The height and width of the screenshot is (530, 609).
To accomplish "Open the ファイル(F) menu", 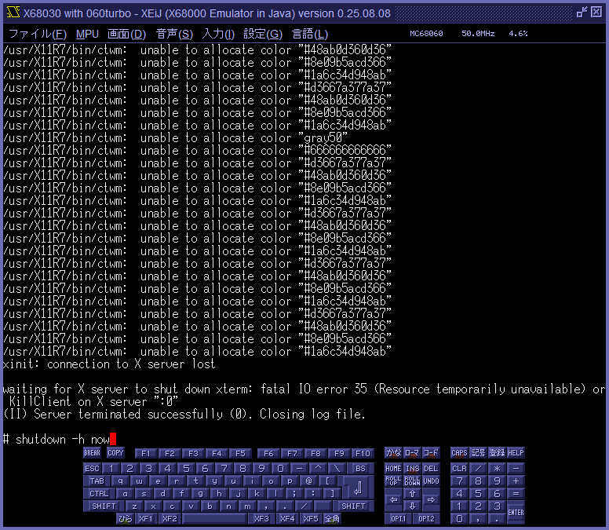I will (38, 35).
